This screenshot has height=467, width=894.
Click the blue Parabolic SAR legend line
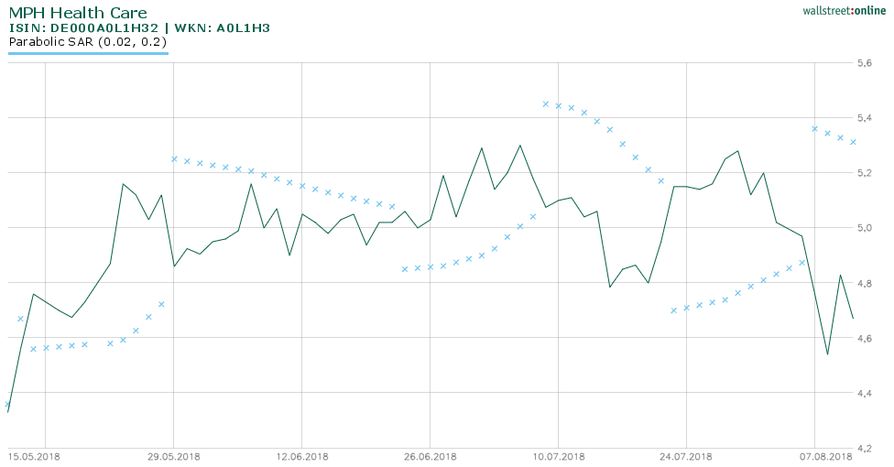(88, 53)
